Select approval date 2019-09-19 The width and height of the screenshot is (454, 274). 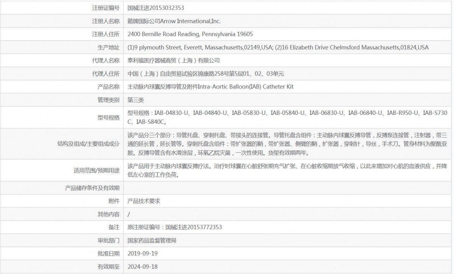click(143, 253)
